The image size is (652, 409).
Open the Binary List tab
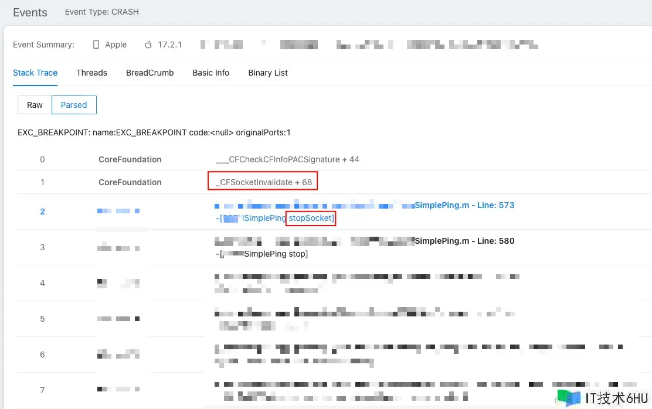point(268,73)
